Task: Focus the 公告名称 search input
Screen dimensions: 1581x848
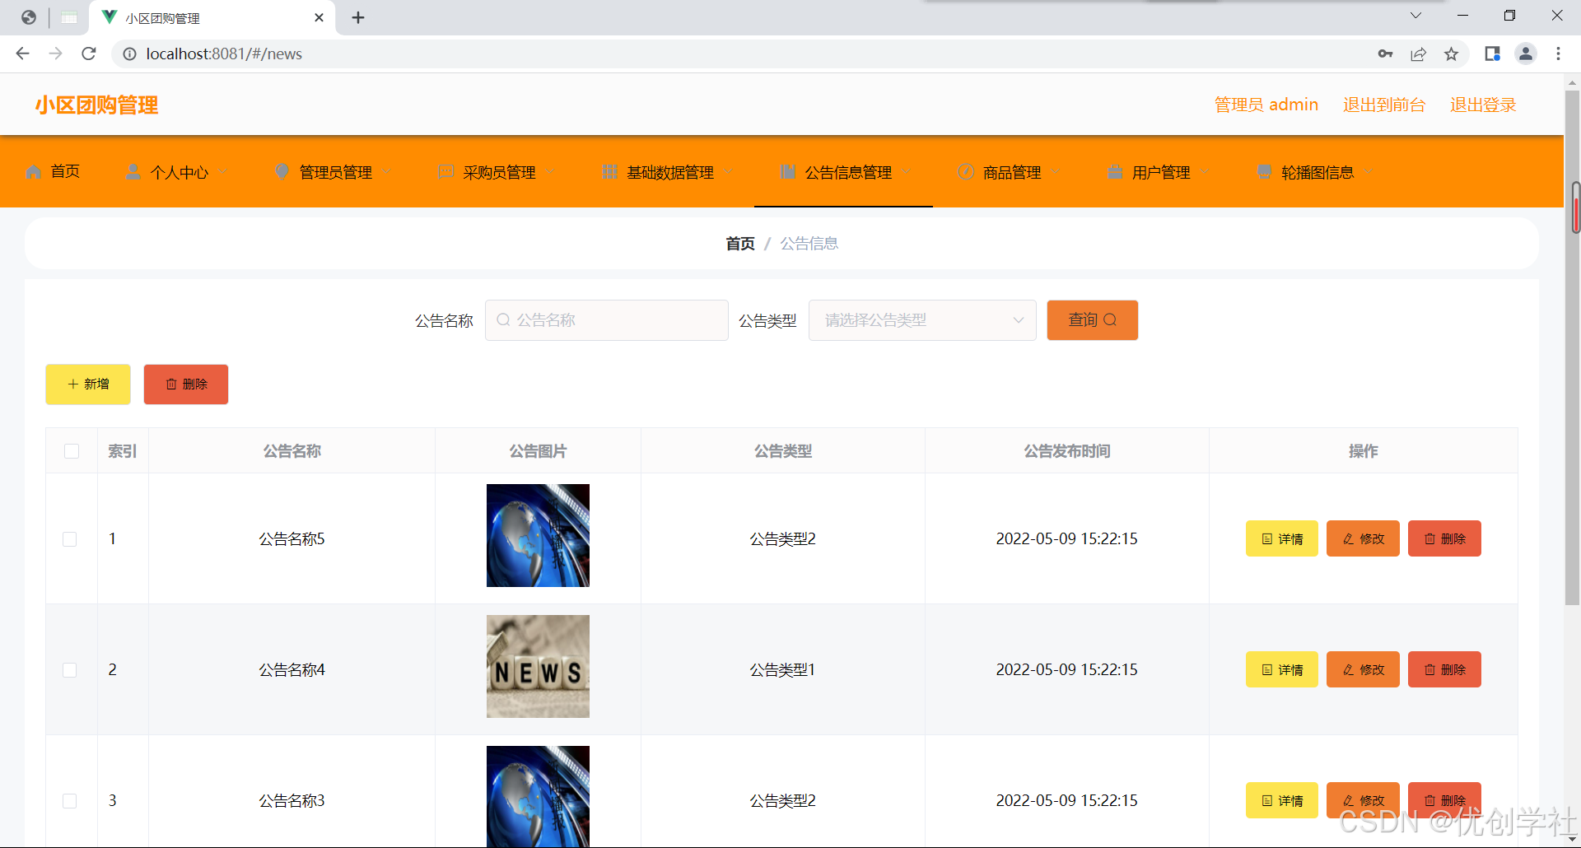Action: [x=607, y=320]
